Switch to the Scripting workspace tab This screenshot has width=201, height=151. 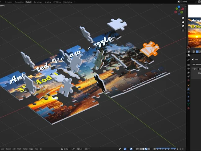click(x=48, y=2)
